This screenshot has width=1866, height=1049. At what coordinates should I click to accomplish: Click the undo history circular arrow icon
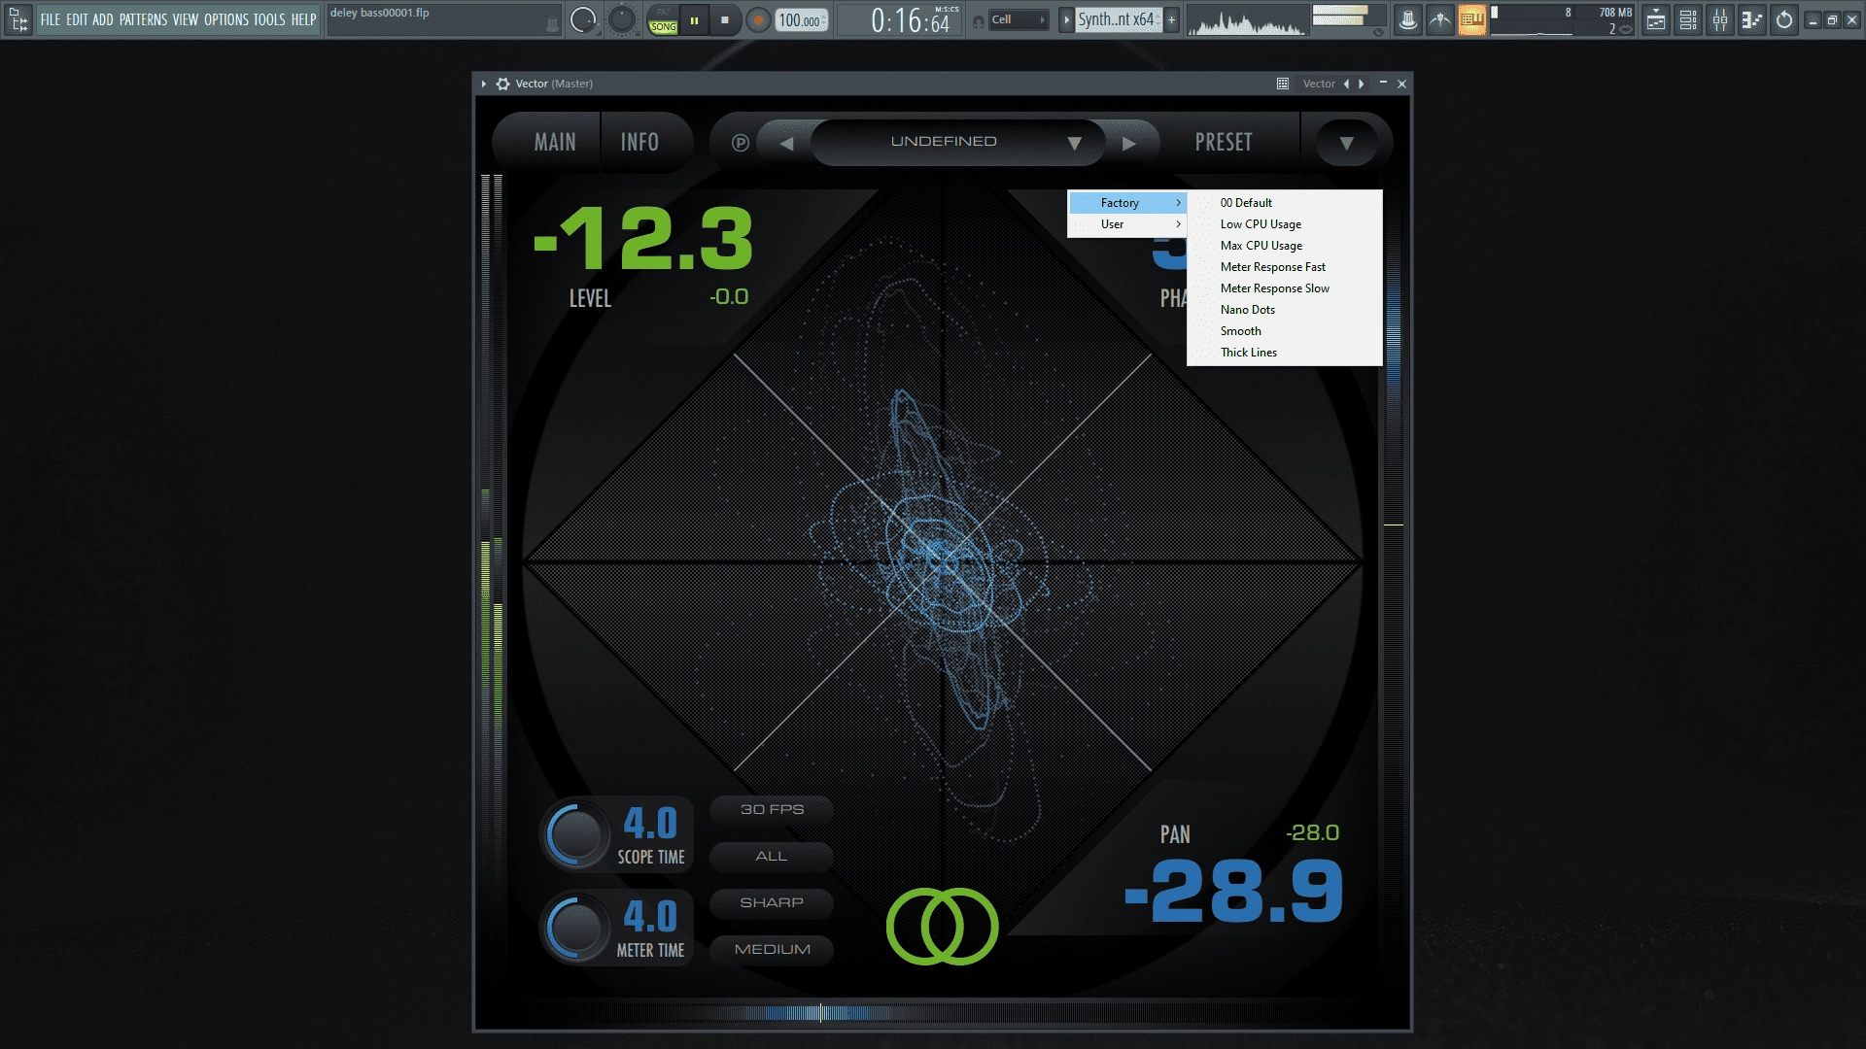(x=1784, y=19)
